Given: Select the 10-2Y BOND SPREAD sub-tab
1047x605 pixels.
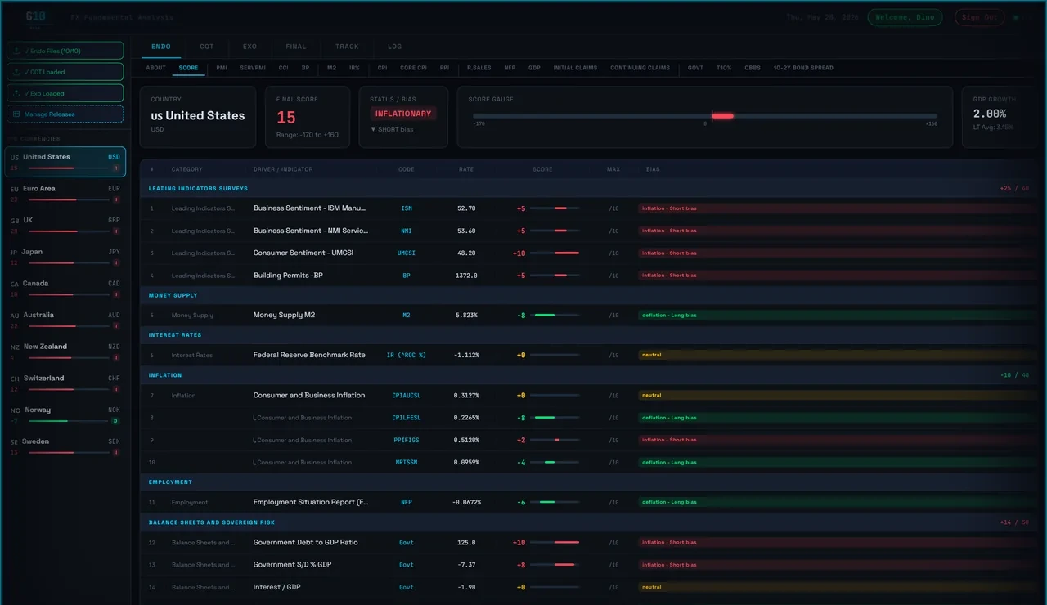Looking at the screenshot, I should click(803, 68).
